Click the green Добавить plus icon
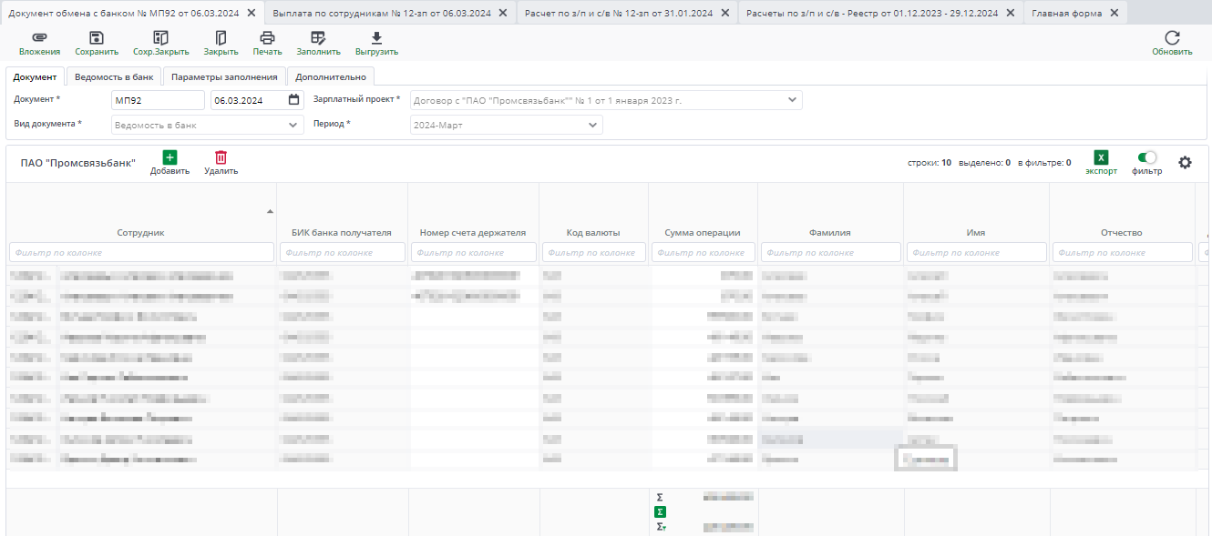This screenshot has height=536, width=1212. [169, 157]
